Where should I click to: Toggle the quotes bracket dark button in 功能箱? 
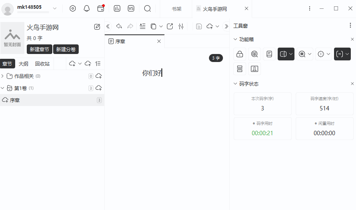tap(340, 54)
